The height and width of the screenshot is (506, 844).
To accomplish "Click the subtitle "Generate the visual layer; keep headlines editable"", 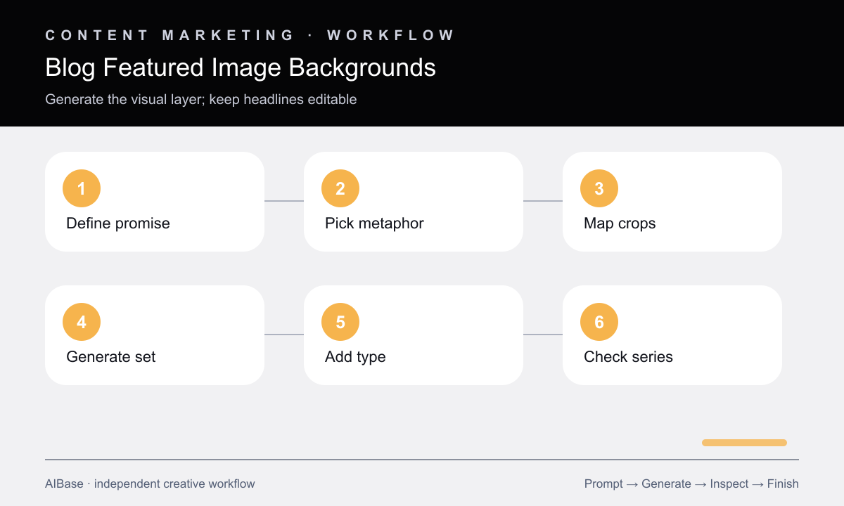I will tap(201, 99).
